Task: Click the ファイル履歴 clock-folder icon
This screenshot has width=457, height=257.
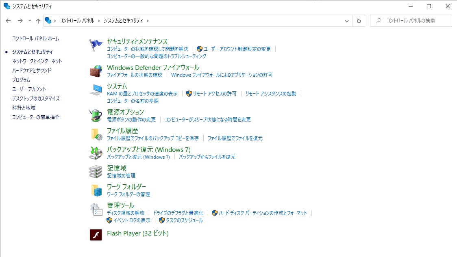Action: (x=96, y=134)
